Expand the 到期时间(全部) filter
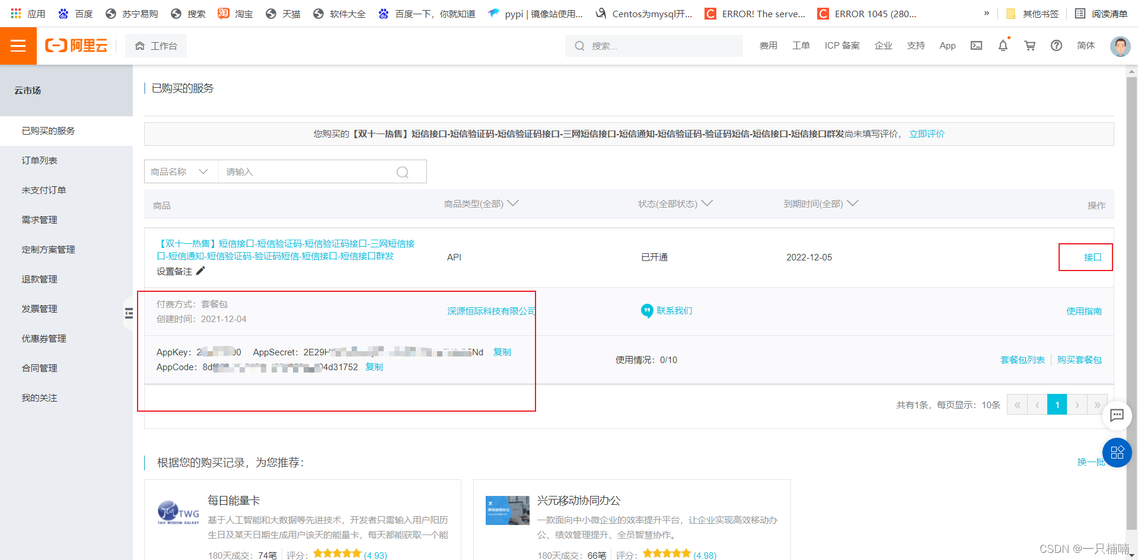Viewport: 1138px width, 560px height. point(821,203)
